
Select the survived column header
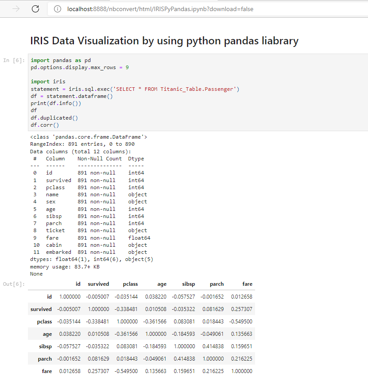[x=98, y=284]
